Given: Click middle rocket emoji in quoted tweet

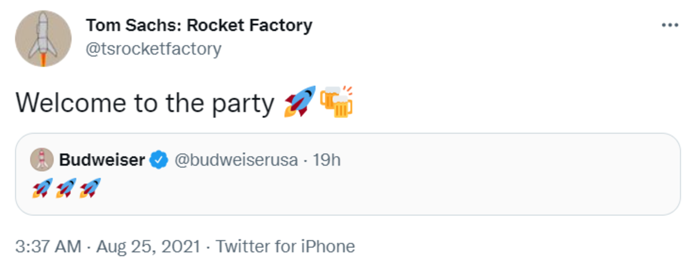Looking at the screenshot, I should 65,188.
